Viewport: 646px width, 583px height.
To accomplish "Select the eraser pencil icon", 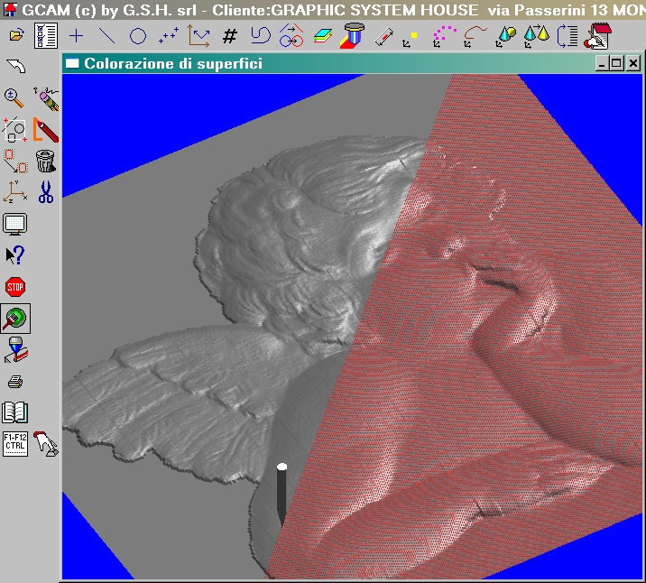I will click(x=46, y=99).
